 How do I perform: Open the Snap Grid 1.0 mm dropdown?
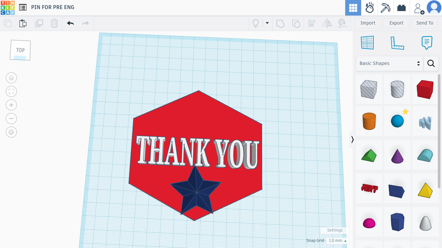[x=337, y=241]
